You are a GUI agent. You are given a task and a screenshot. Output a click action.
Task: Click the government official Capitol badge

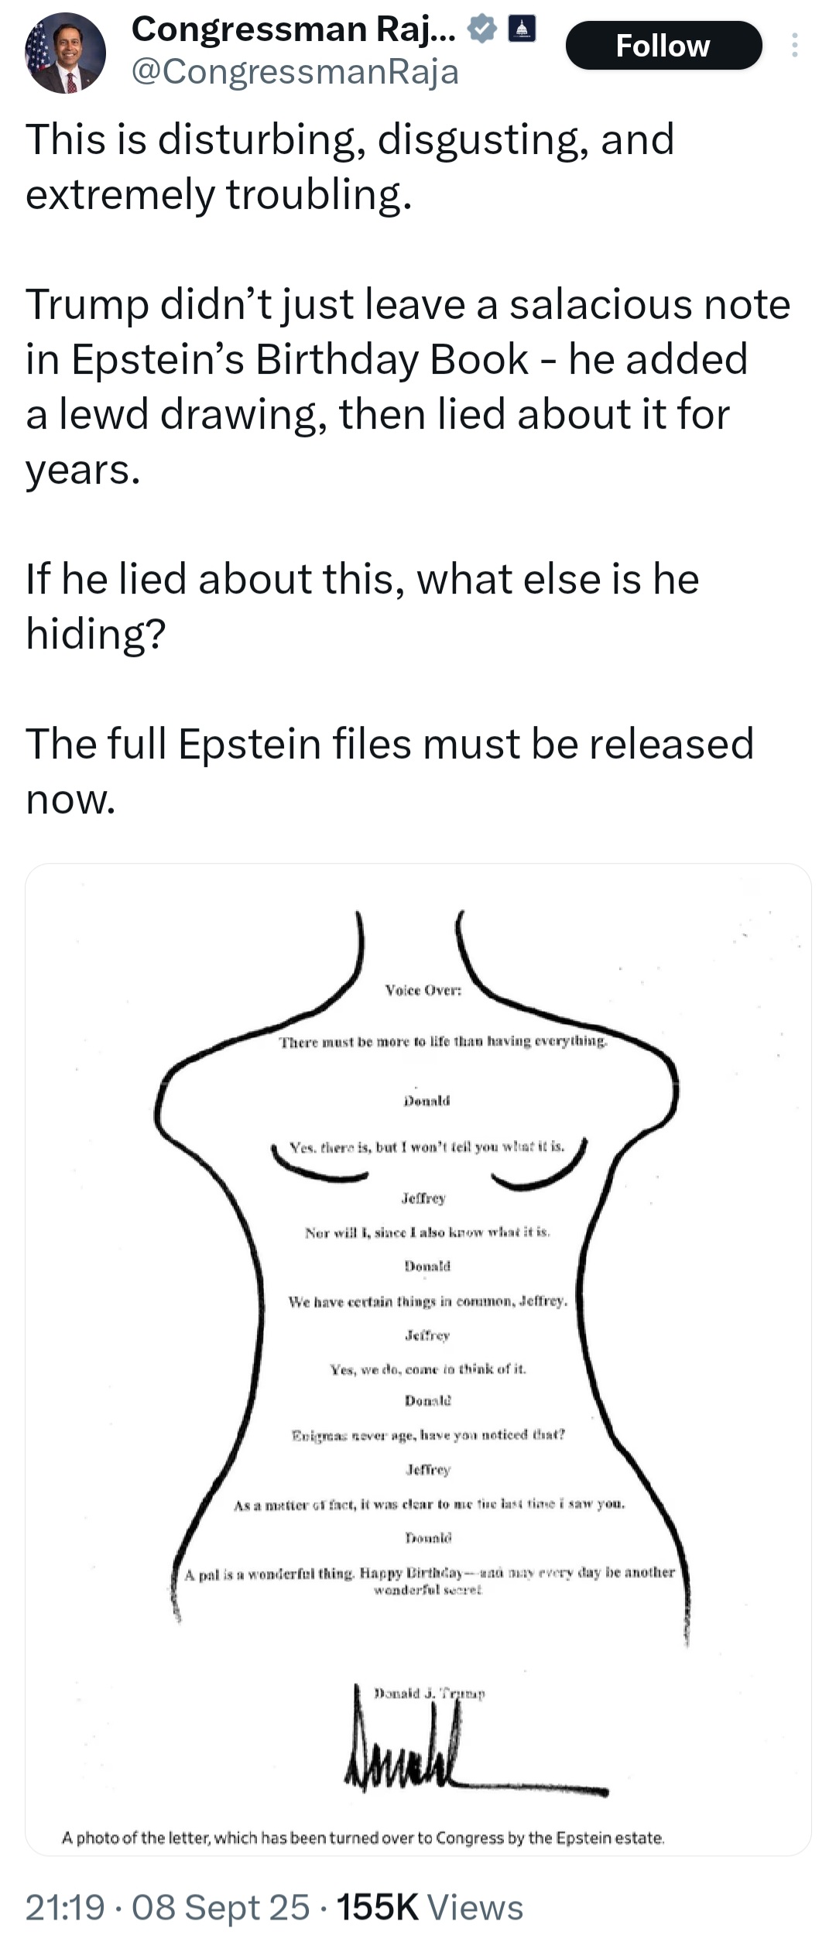click(x=521, y=29)
